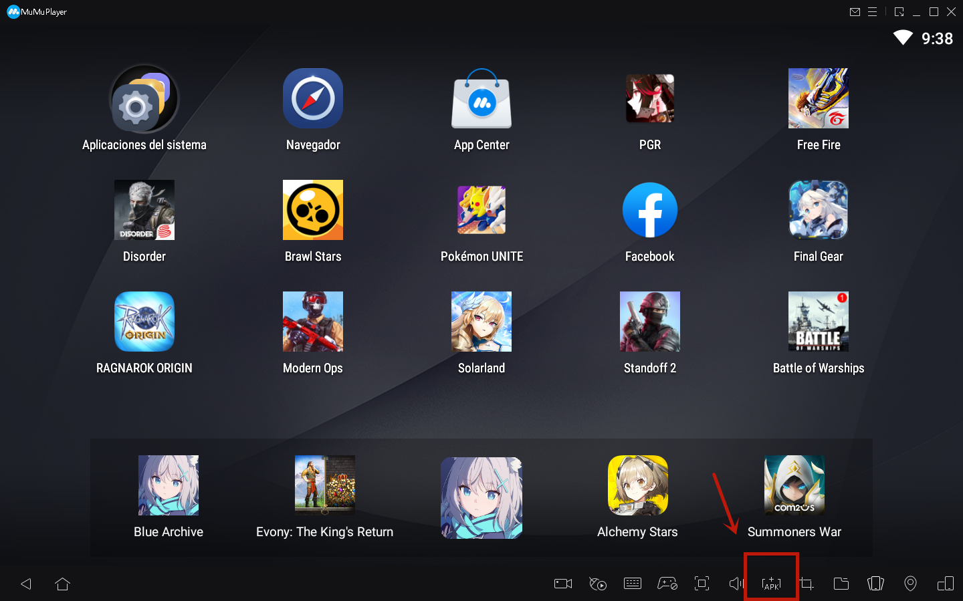Screen dimensions: 963x601
Task: Open the virtual location pin tool
Action: click(911, 584)
